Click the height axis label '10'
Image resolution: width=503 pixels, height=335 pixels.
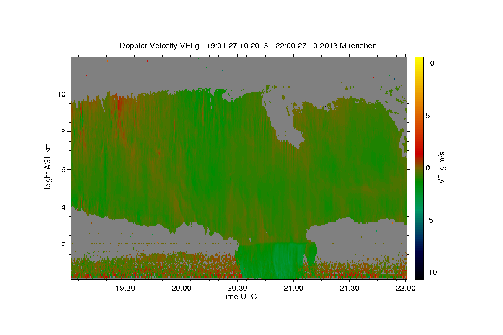tap(62, 94)
